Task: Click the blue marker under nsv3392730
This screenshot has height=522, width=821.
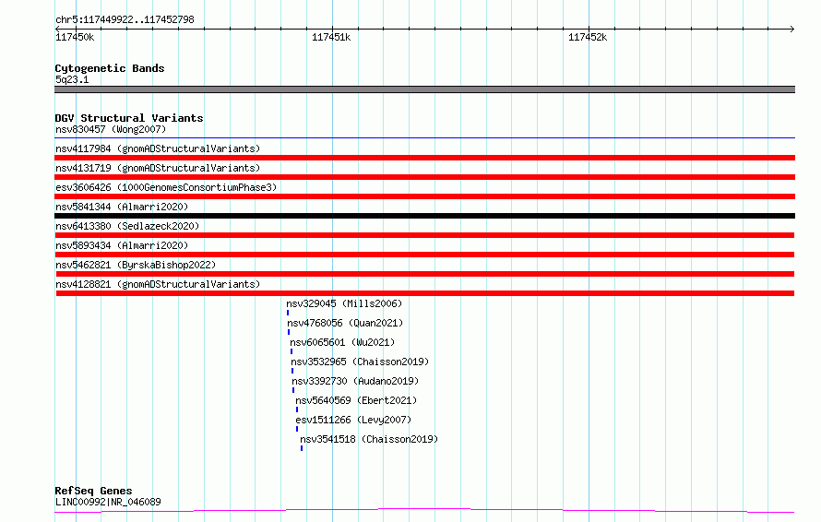Action: click(x=293, y=390)
